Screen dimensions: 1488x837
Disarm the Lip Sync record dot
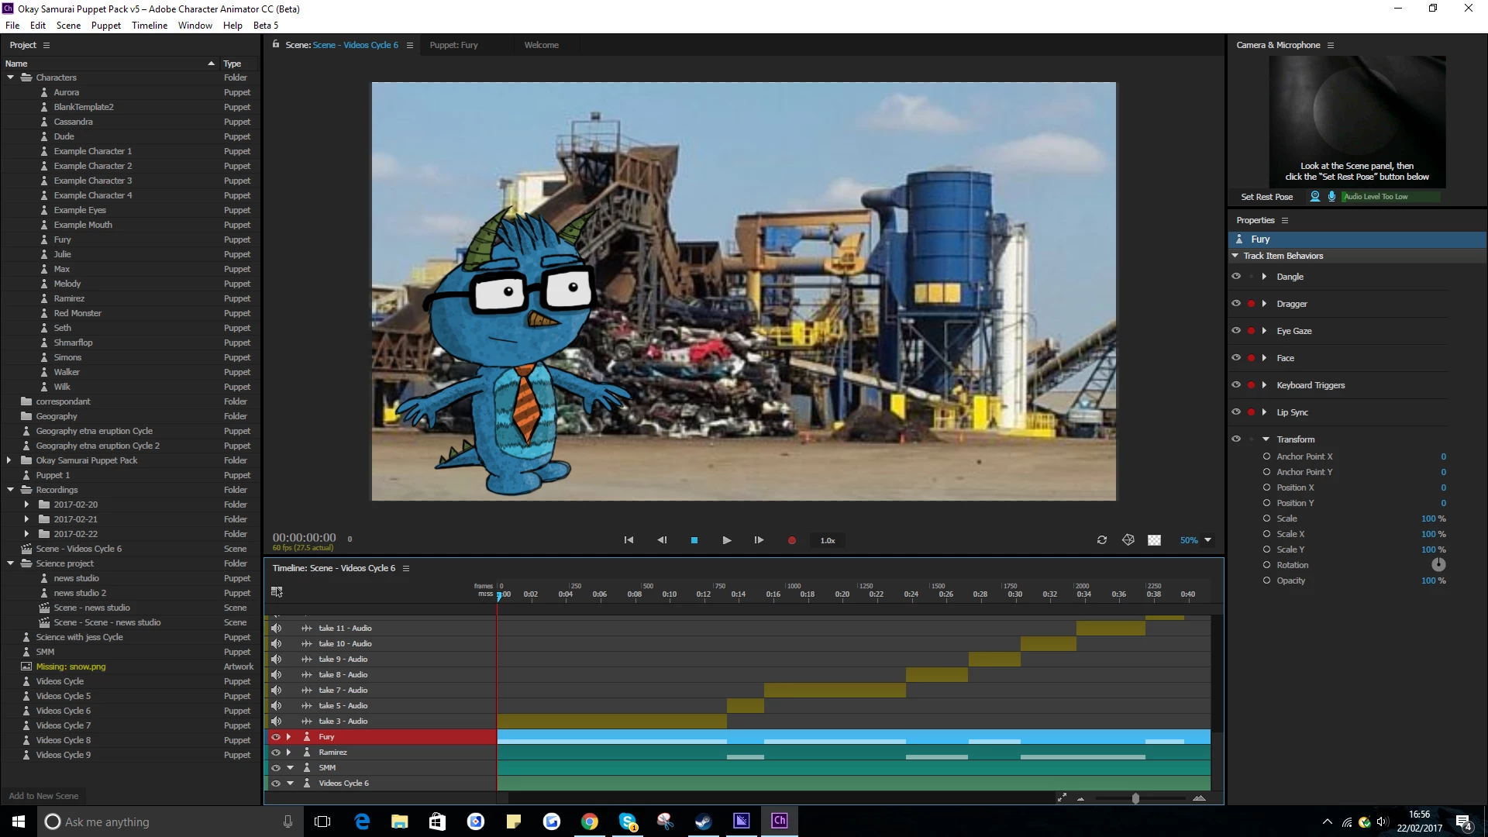click(1251, 412)
